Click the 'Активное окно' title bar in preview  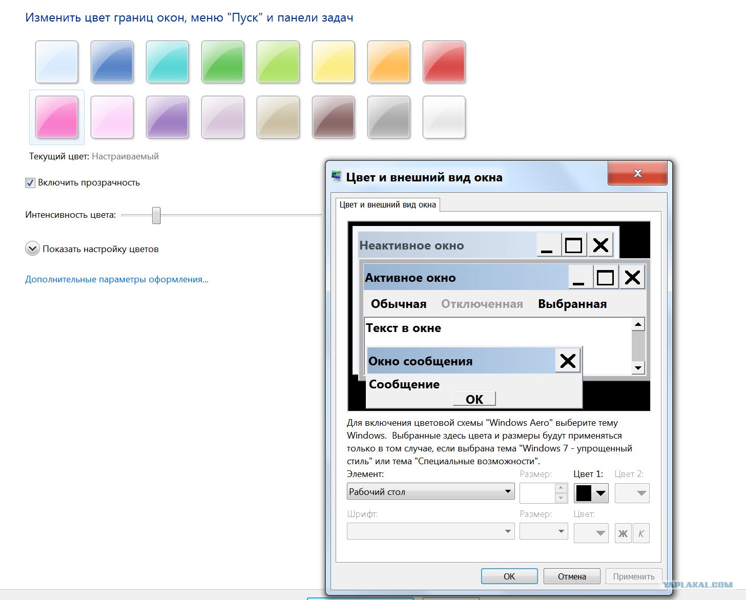pos(466,278)
